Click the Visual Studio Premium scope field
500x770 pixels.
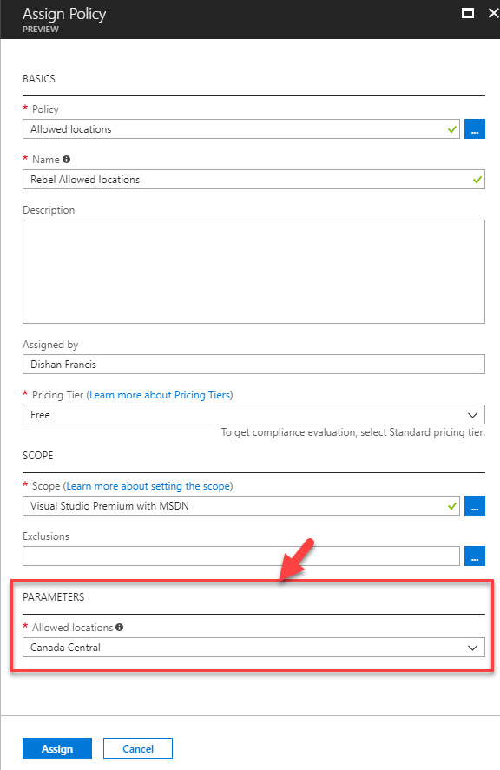click(241, 506)
